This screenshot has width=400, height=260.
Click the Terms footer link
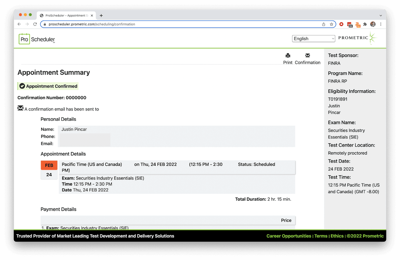(x=321, y=236)
